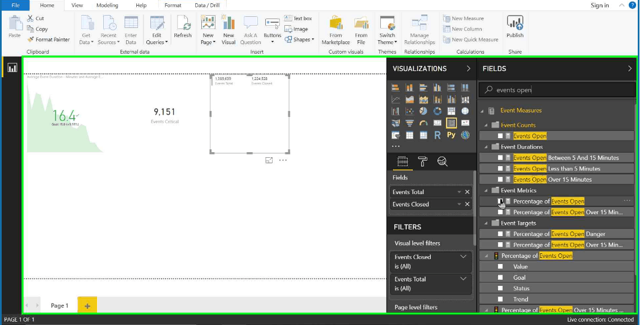Collapse the Event Measures table
This screenshot has height=325, width=640.
482,111
